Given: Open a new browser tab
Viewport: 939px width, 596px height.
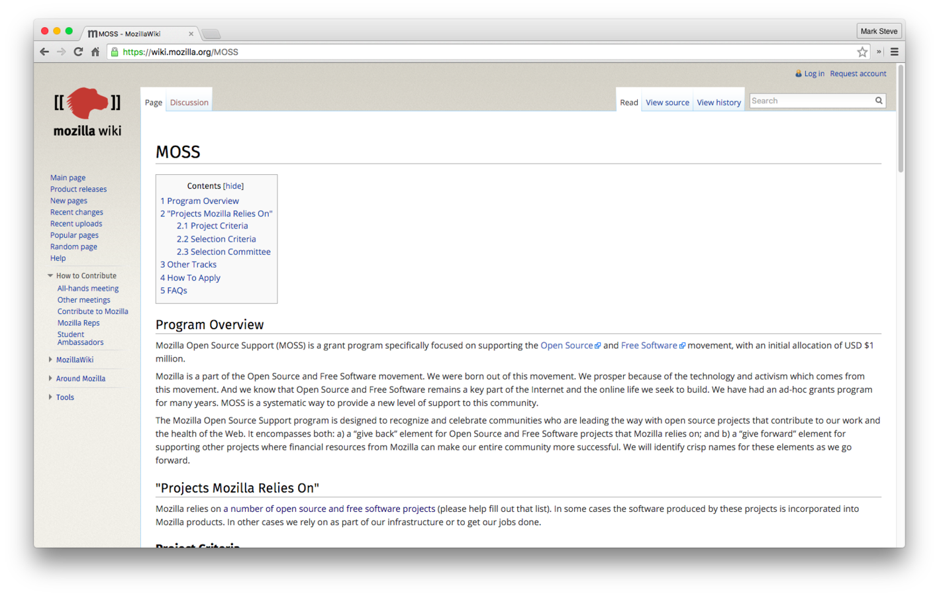Looking at the screenshot, I should pyautogui.click(x=211, y=34).
